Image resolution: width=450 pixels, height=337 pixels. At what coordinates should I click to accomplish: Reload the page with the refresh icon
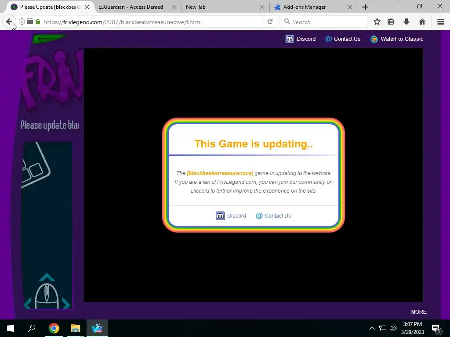270,22
